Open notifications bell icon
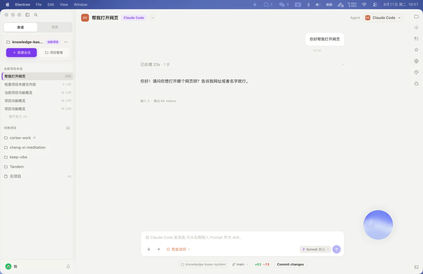Viewport: 423px width, 274px height. (68, 266)
